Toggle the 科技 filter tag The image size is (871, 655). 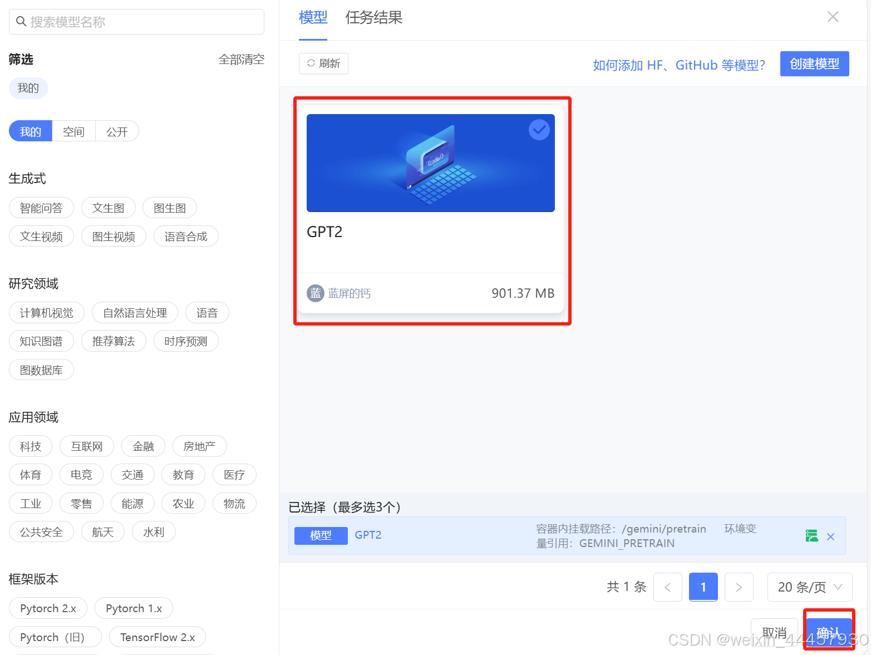click(x=31, y=446)
